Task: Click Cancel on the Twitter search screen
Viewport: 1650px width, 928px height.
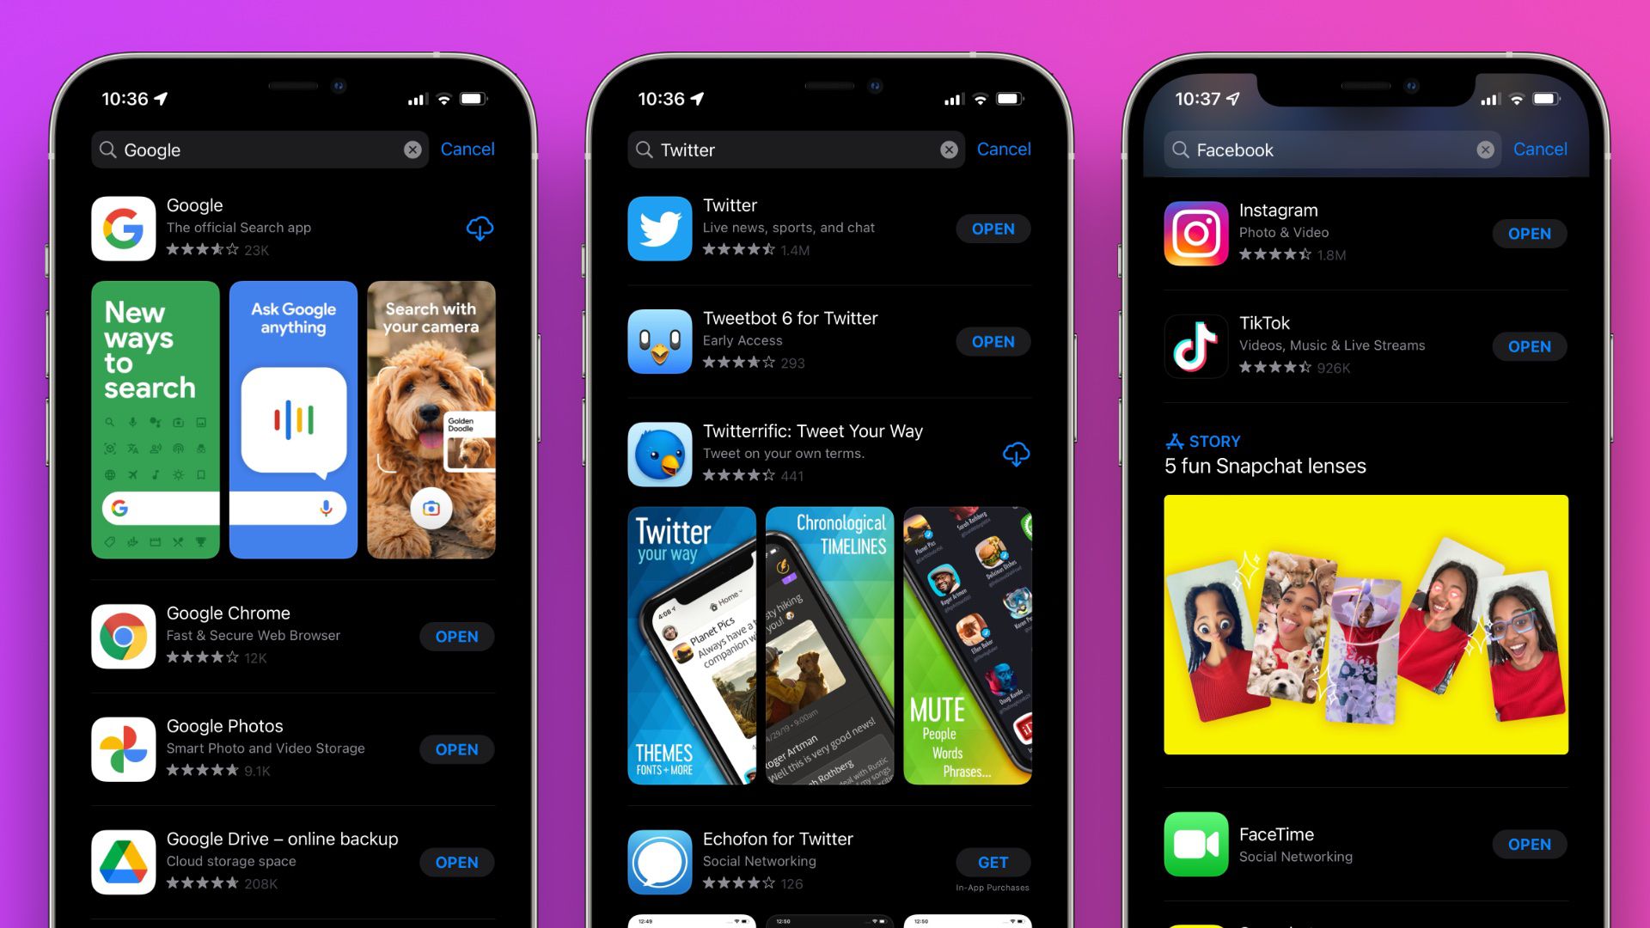Action: coord(1002,149)
